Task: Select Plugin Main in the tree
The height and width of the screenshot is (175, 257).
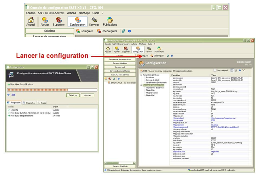Action: [x=150, y=90]
